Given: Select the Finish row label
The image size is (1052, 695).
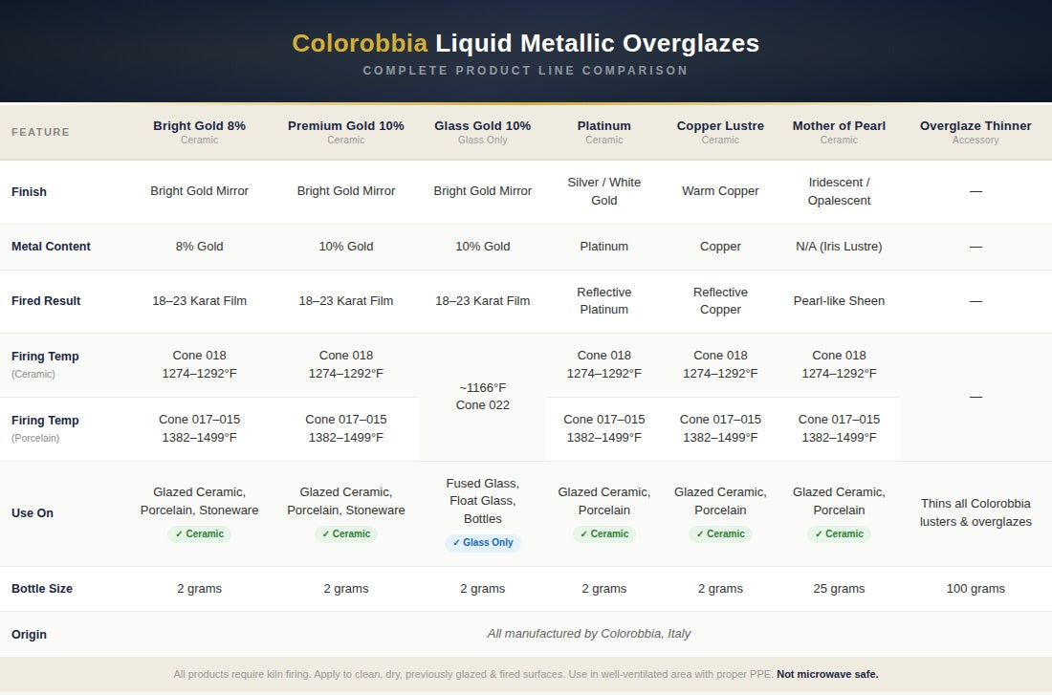Looking at the screenshot, I should click(29, 192).
